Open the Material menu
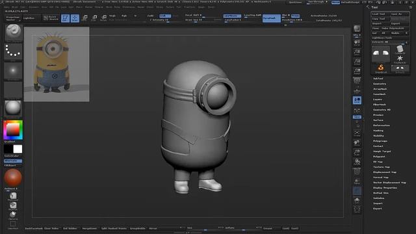 coord(99,7)
